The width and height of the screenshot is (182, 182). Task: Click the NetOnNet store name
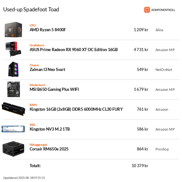pyautogui.click(x=164, y=70)
